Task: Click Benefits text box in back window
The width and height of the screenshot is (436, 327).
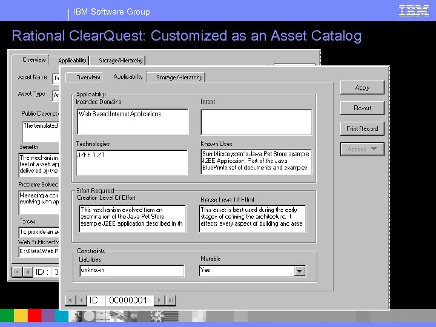Action: point(39,165)
